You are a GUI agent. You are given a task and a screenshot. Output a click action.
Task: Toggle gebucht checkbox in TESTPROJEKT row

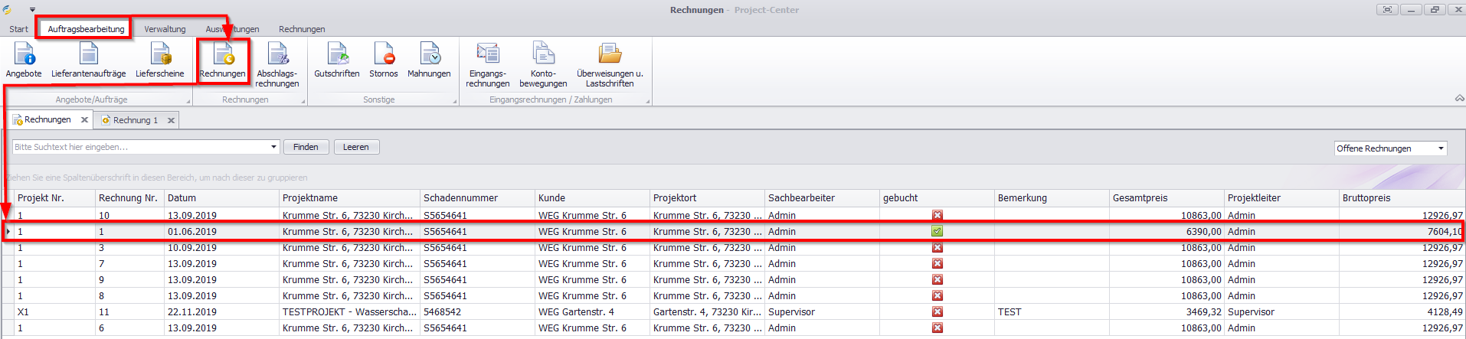(x=937, y=312)
